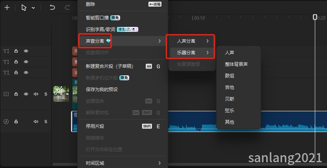
Task: Expand 时间区域 chevron arrow
Action: [159, 163]
